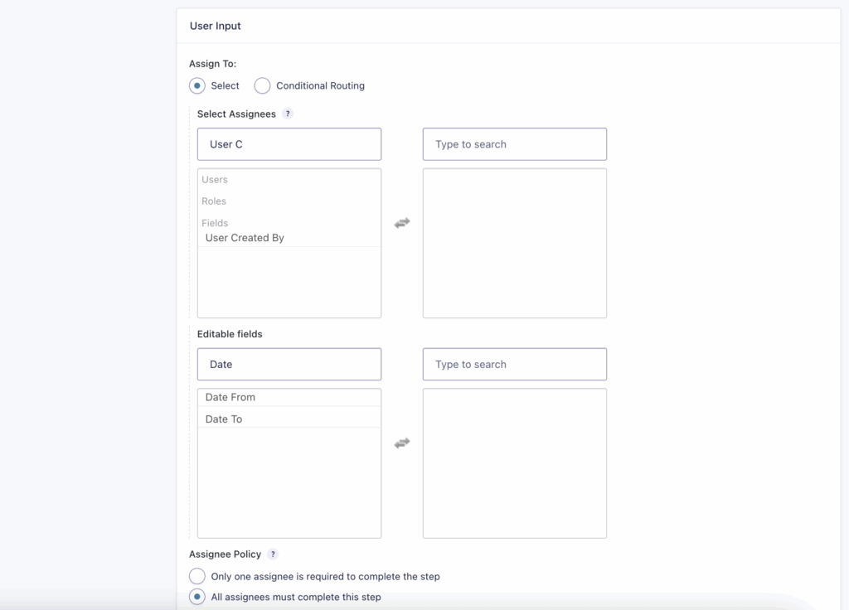
Task: Choose the Select assignment option
Action: point(196,85)
